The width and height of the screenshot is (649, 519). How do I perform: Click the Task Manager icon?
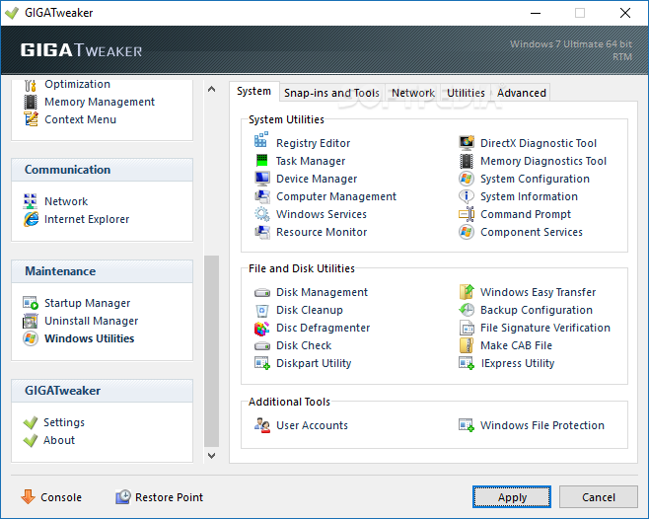(261, 160)
